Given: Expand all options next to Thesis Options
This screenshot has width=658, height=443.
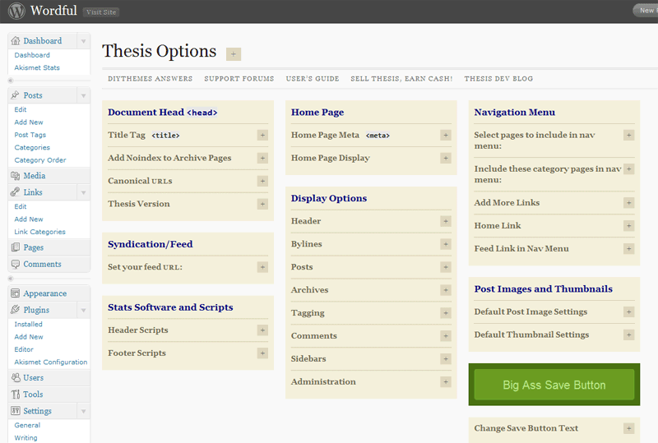Looking at the screenshot, I should point(234,54).
